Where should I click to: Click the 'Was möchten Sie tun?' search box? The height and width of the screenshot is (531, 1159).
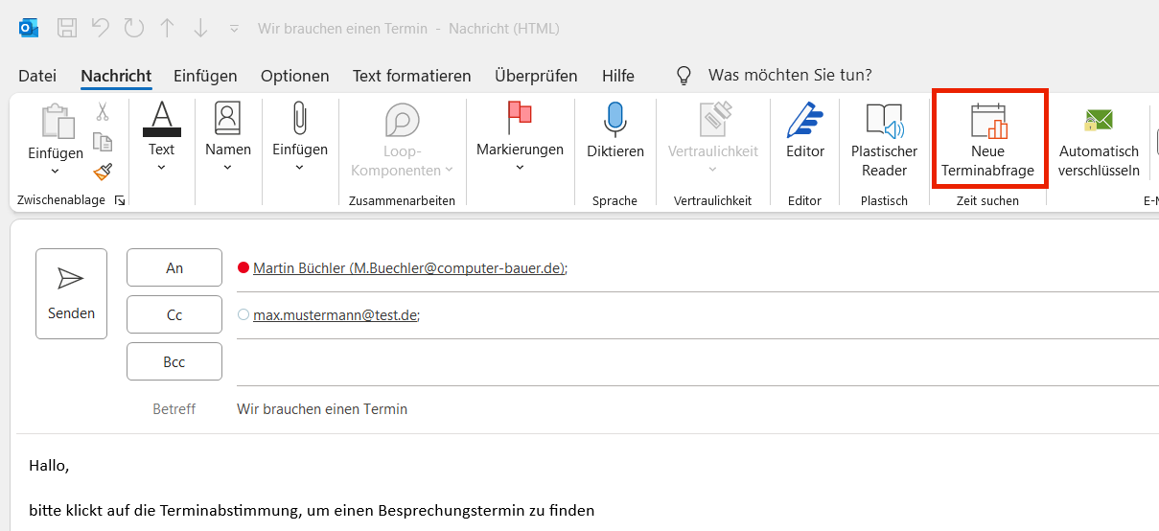789,75
